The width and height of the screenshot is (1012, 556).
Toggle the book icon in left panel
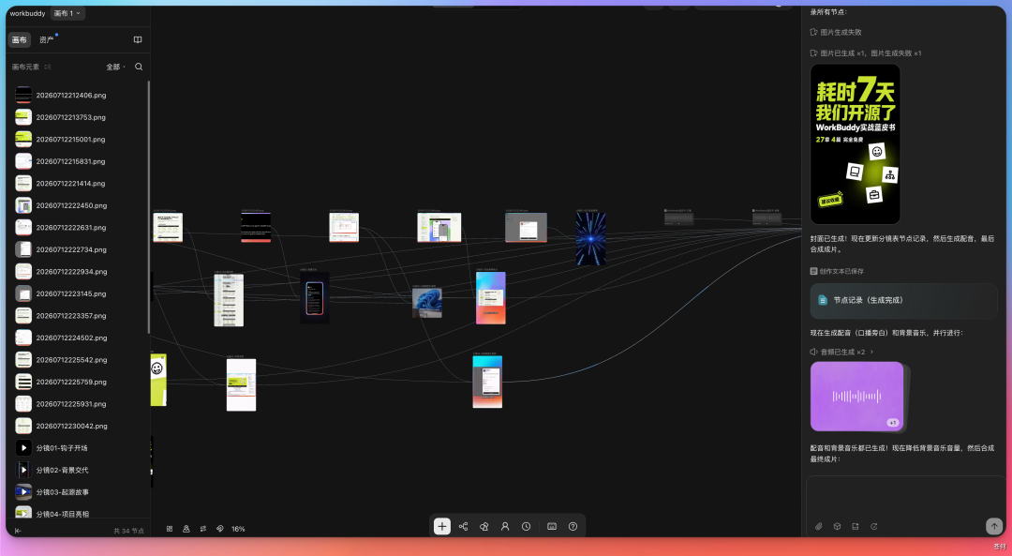tap(138, 39)
